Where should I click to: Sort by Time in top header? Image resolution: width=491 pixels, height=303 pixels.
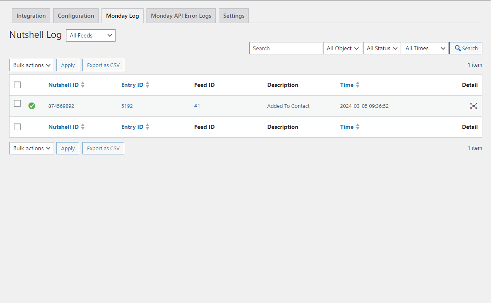click(347, 85)
